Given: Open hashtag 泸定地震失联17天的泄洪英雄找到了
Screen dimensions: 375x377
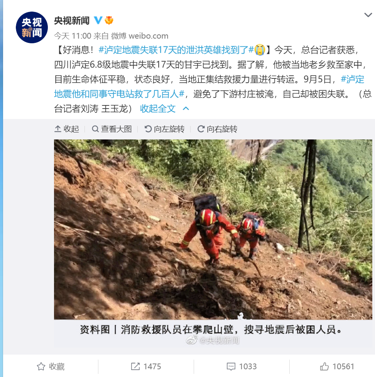Looking at the screenshot, I should [176, 50].
